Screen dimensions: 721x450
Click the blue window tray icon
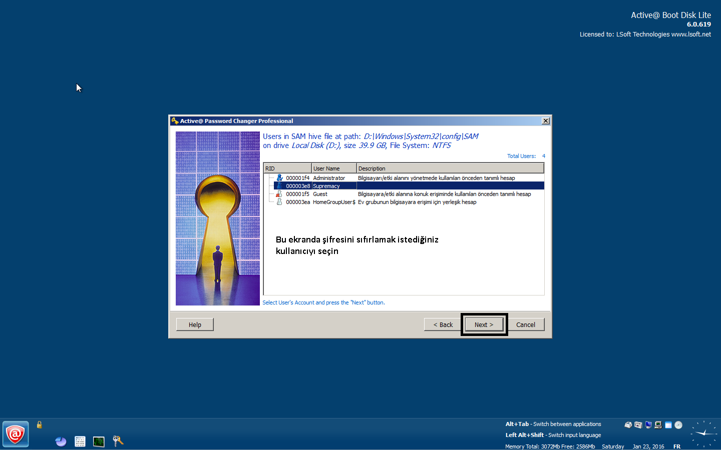668,425
